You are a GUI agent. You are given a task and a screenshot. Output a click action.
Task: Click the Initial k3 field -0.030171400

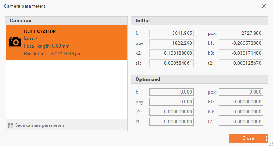241,53
